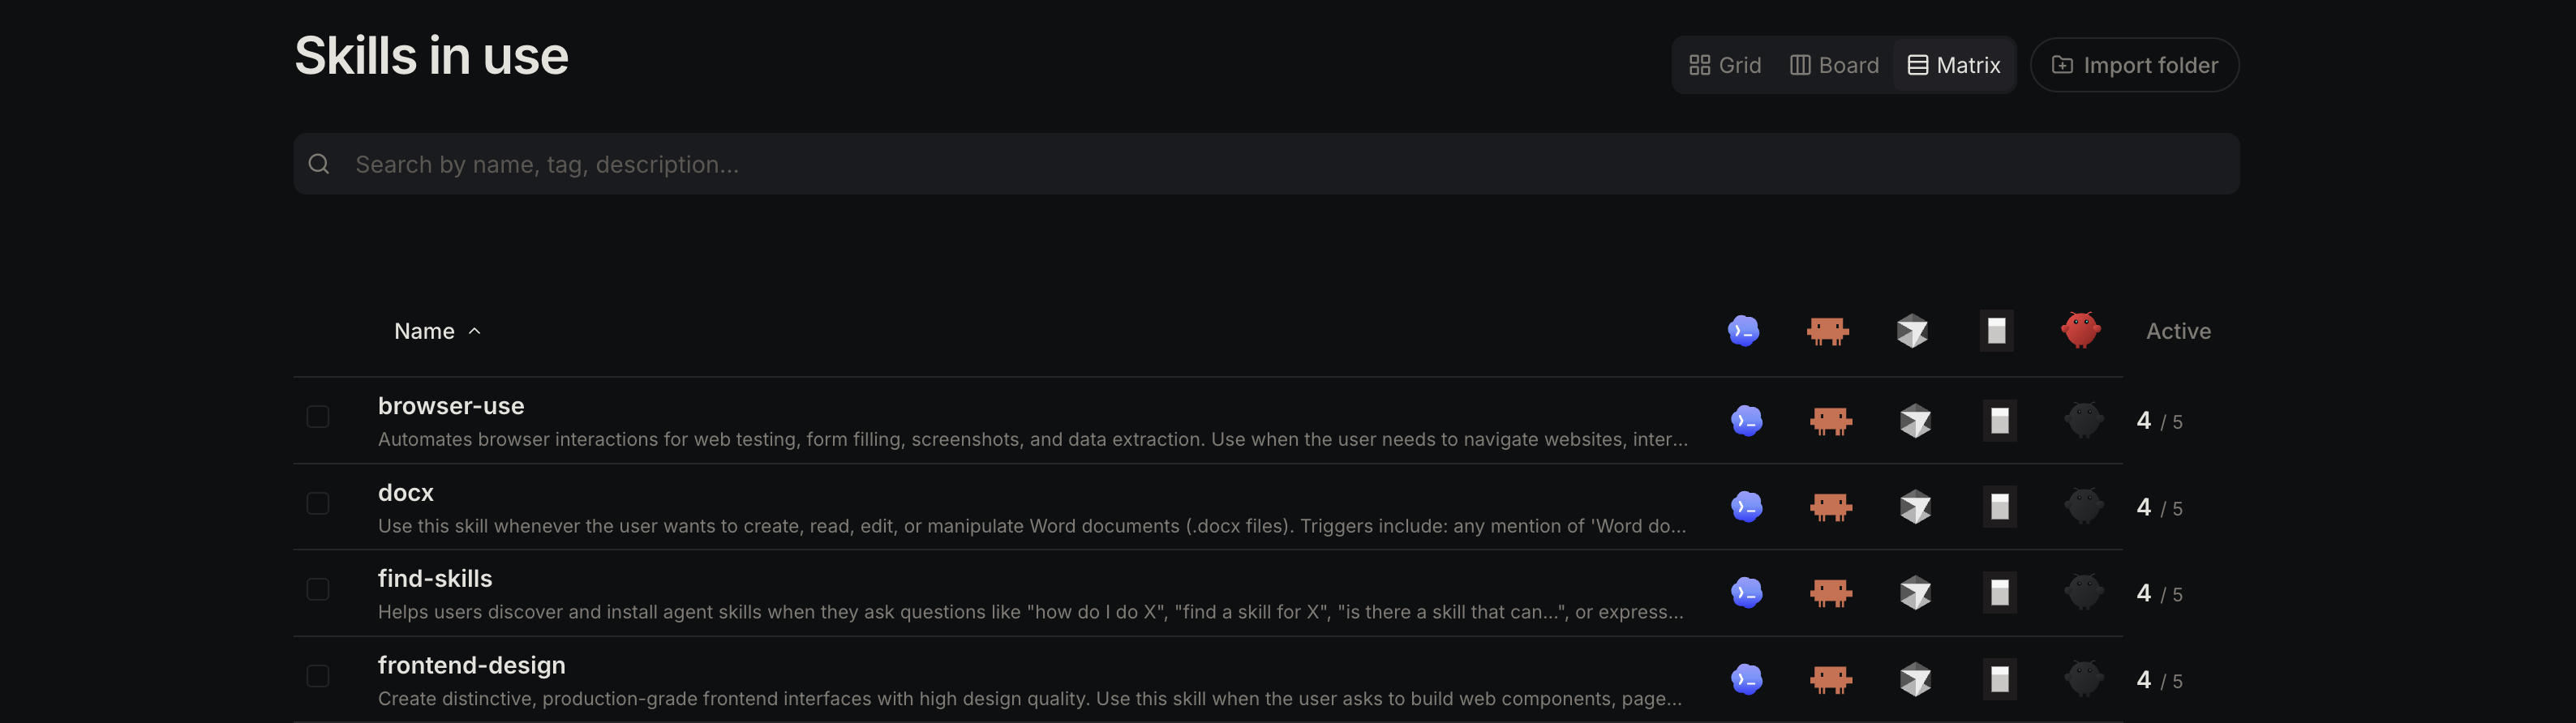
Task: Tick the frontend-design row checkbox
Action: point(317,676)
